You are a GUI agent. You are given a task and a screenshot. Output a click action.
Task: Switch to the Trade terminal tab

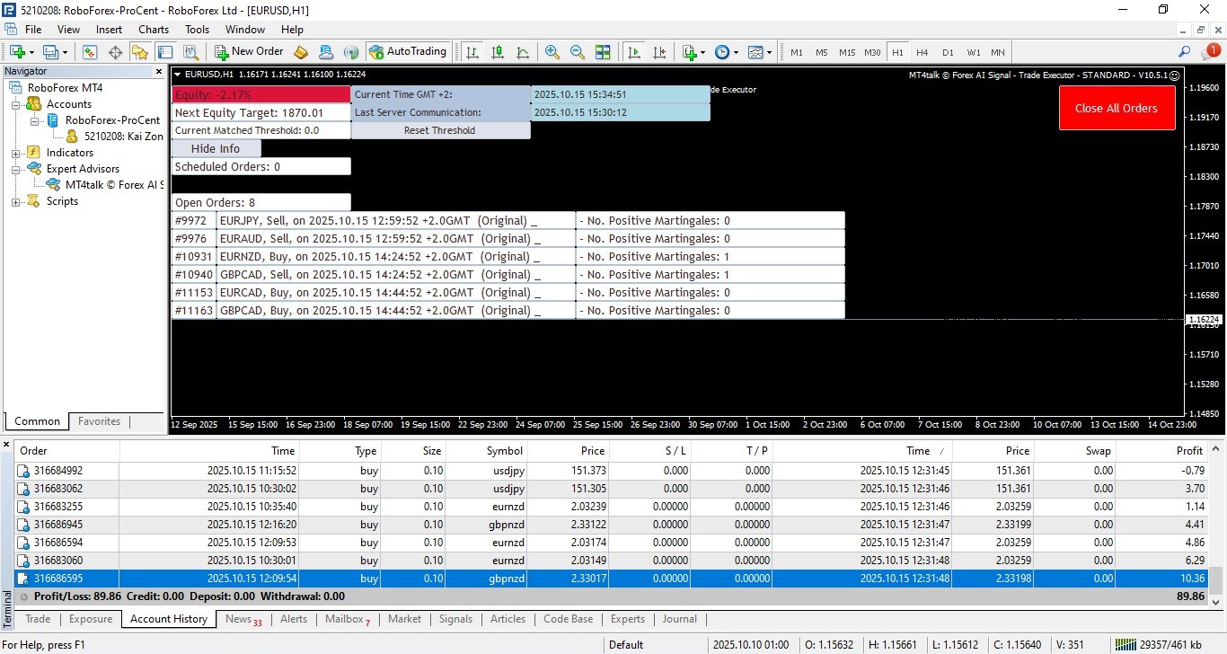coord(38,619)
